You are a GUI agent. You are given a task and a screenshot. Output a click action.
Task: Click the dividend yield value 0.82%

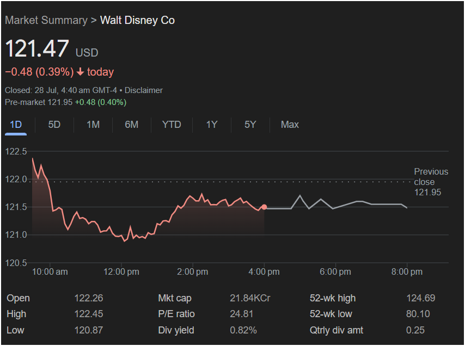coord(243,330)
